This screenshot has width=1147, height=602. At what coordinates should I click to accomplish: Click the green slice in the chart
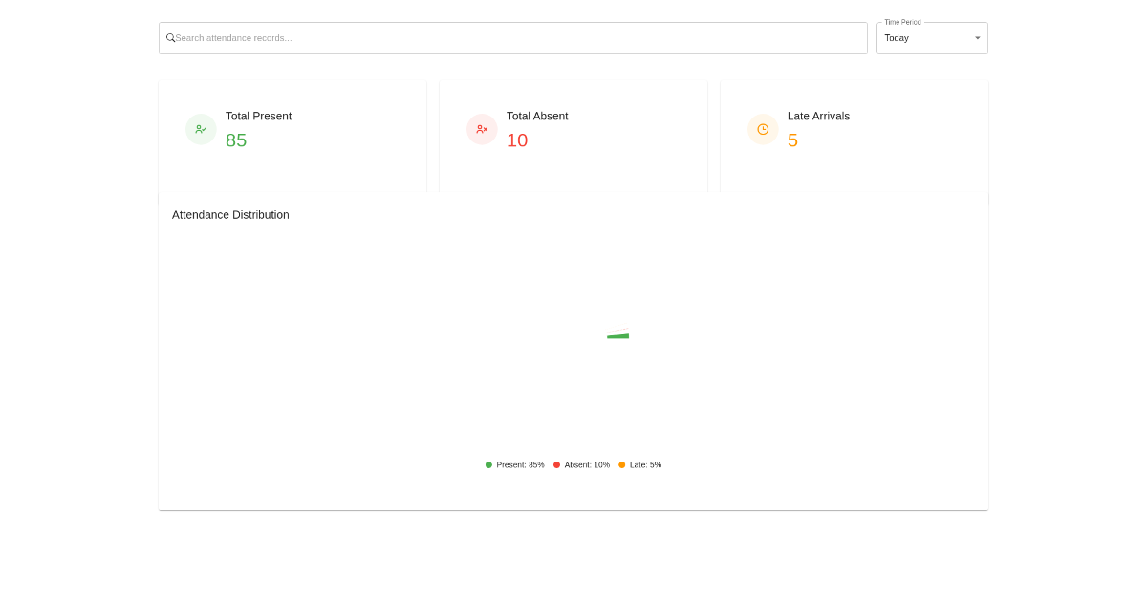tap(619, 336)
